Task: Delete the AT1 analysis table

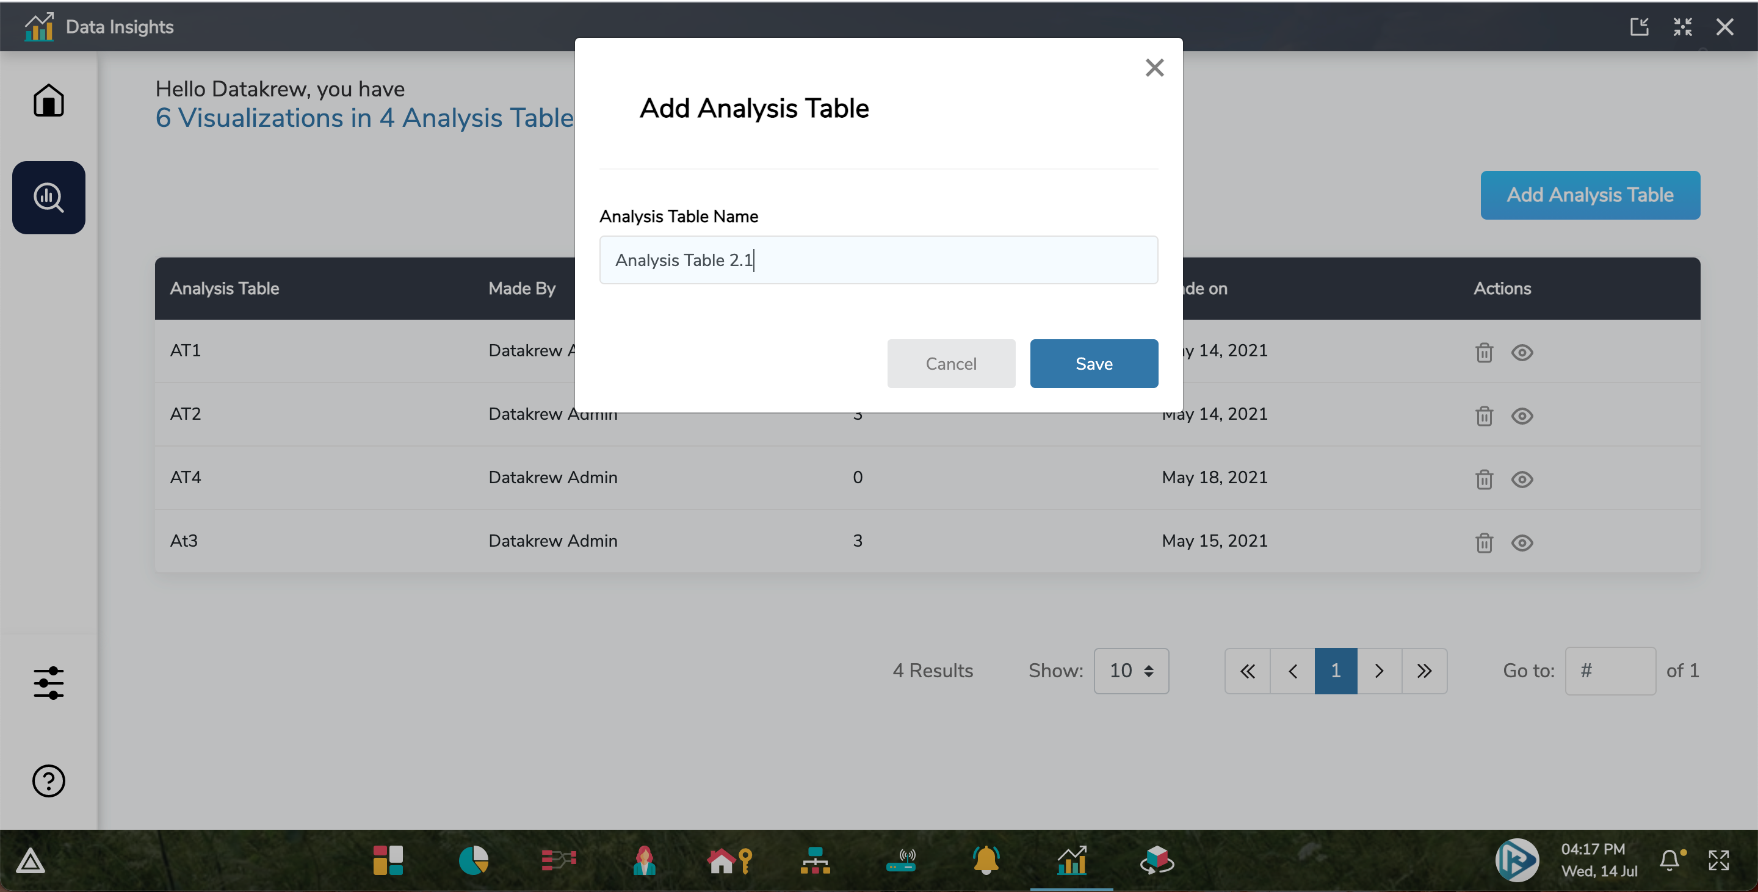Action: tap(1484, 353)
